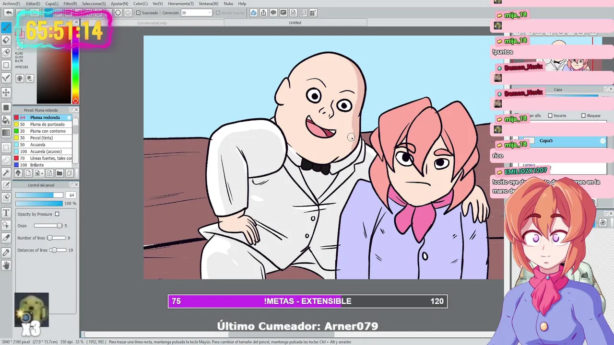Image resolution: width=614 pixels, height=345 pixels.
Task: Enable Opacity by Pressure checkbox
Action: pyautogui.click(x=57, y=214)
